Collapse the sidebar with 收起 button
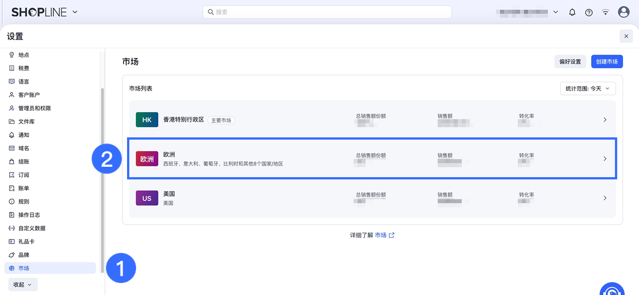639x295 pixels. pyautogui.click(x=23, y=284)
